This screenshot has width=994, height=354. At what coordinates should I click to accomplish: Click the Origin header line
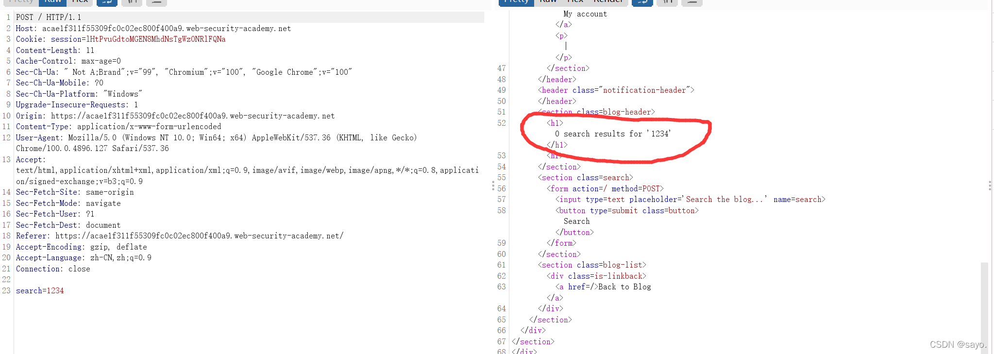(175, 116)
